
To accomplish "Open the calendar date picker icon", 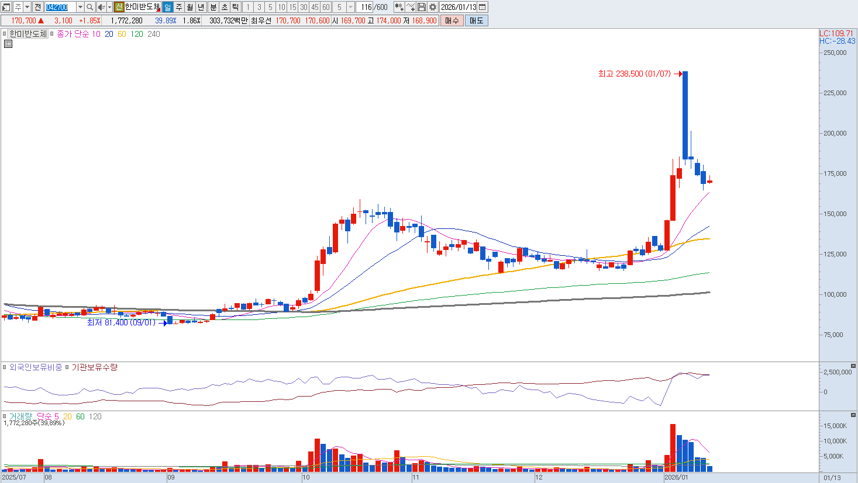I will pyautogui.click(x=483, y=7).
